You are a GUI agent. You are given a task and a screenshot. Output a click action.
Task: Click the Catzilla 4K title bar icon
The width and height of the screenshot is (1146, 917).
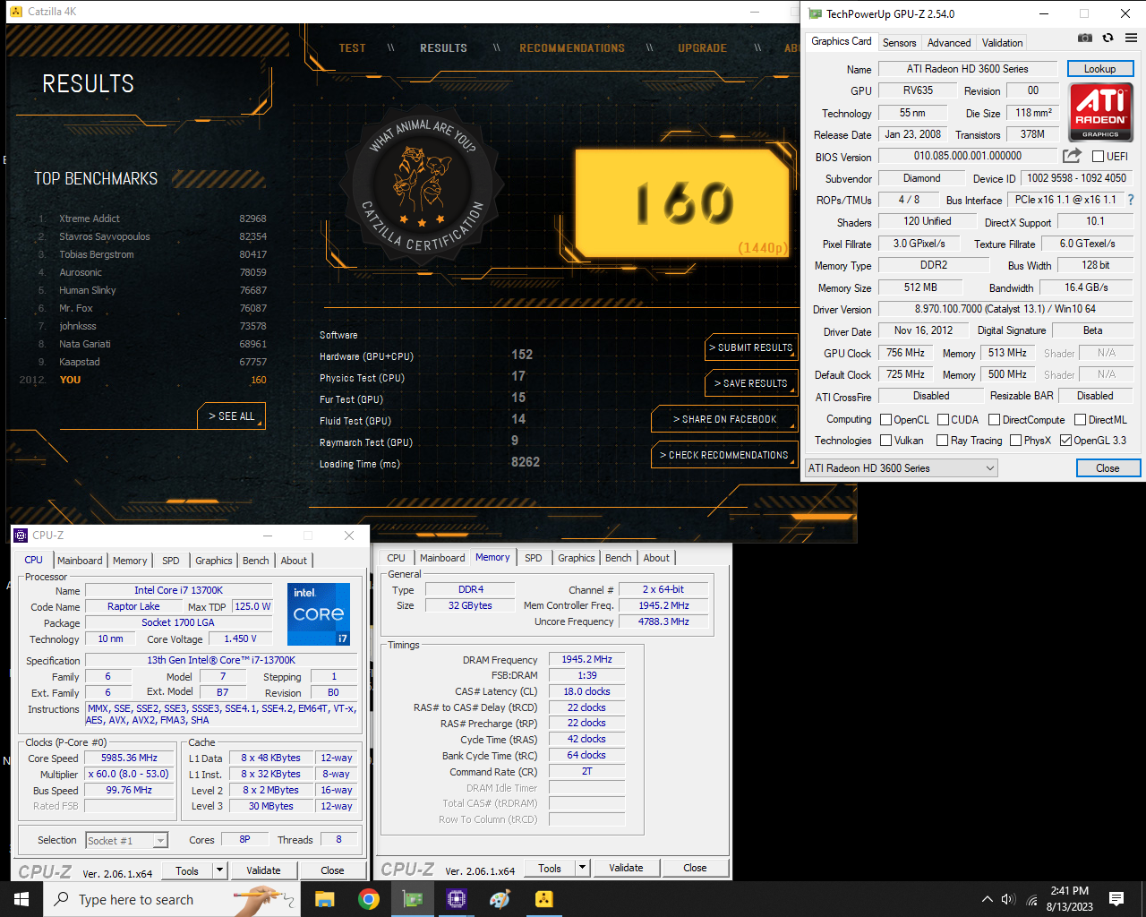pyautogui.click(x=15, y=12)
